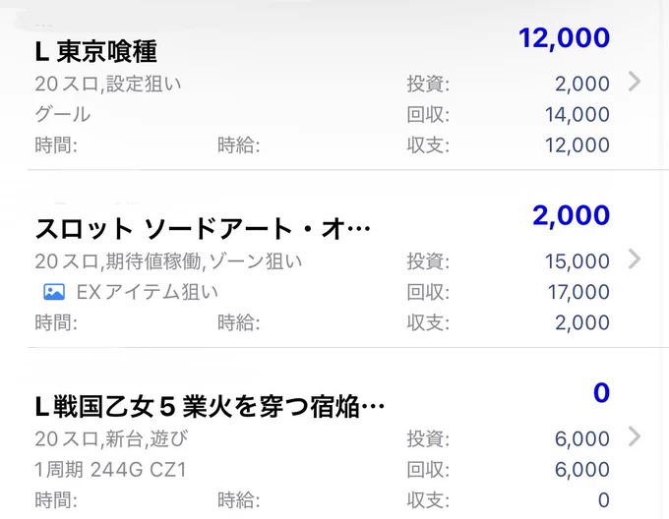Select the 投資 15,000 amount in second entry
This screenshot has width=669, height=519.
click(x=578, y=261)
